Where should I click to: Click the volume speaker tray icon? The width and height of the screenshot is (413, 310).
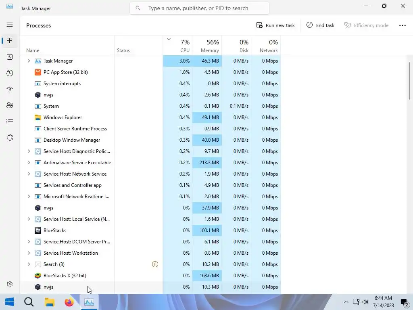coord(365,302)
